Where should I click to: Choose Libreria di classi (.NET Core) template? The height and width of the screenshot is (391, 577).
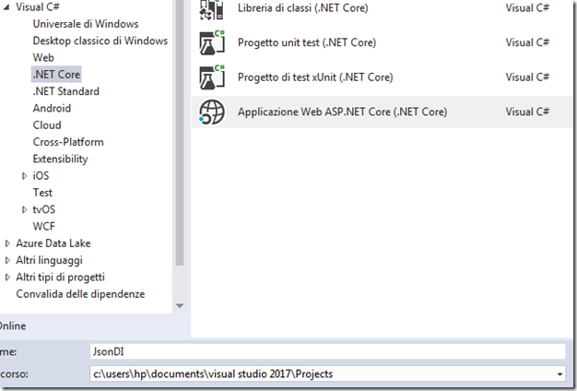[303, 8]
